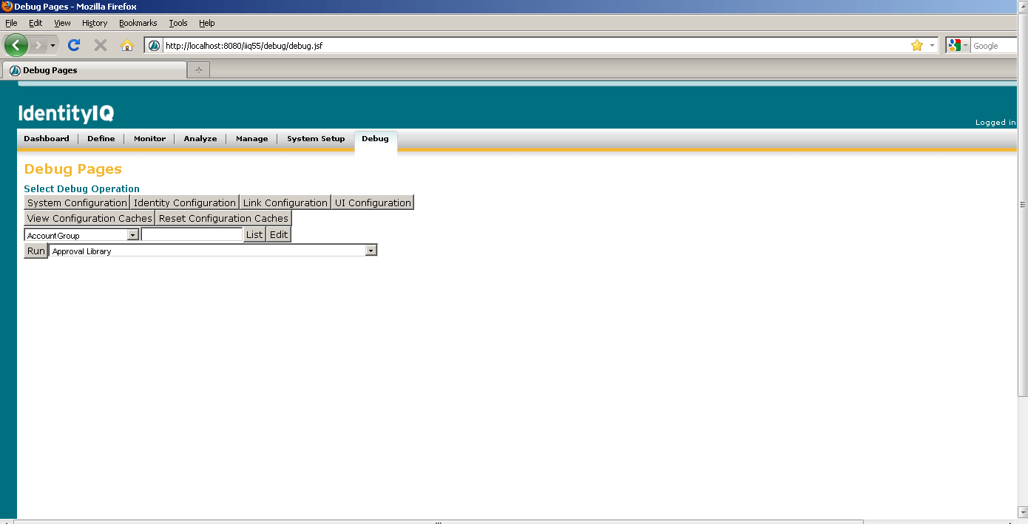The width and height of the screenshot is (1028, 524).
Task: Open the Help menu
Action: tap(207, 23)
